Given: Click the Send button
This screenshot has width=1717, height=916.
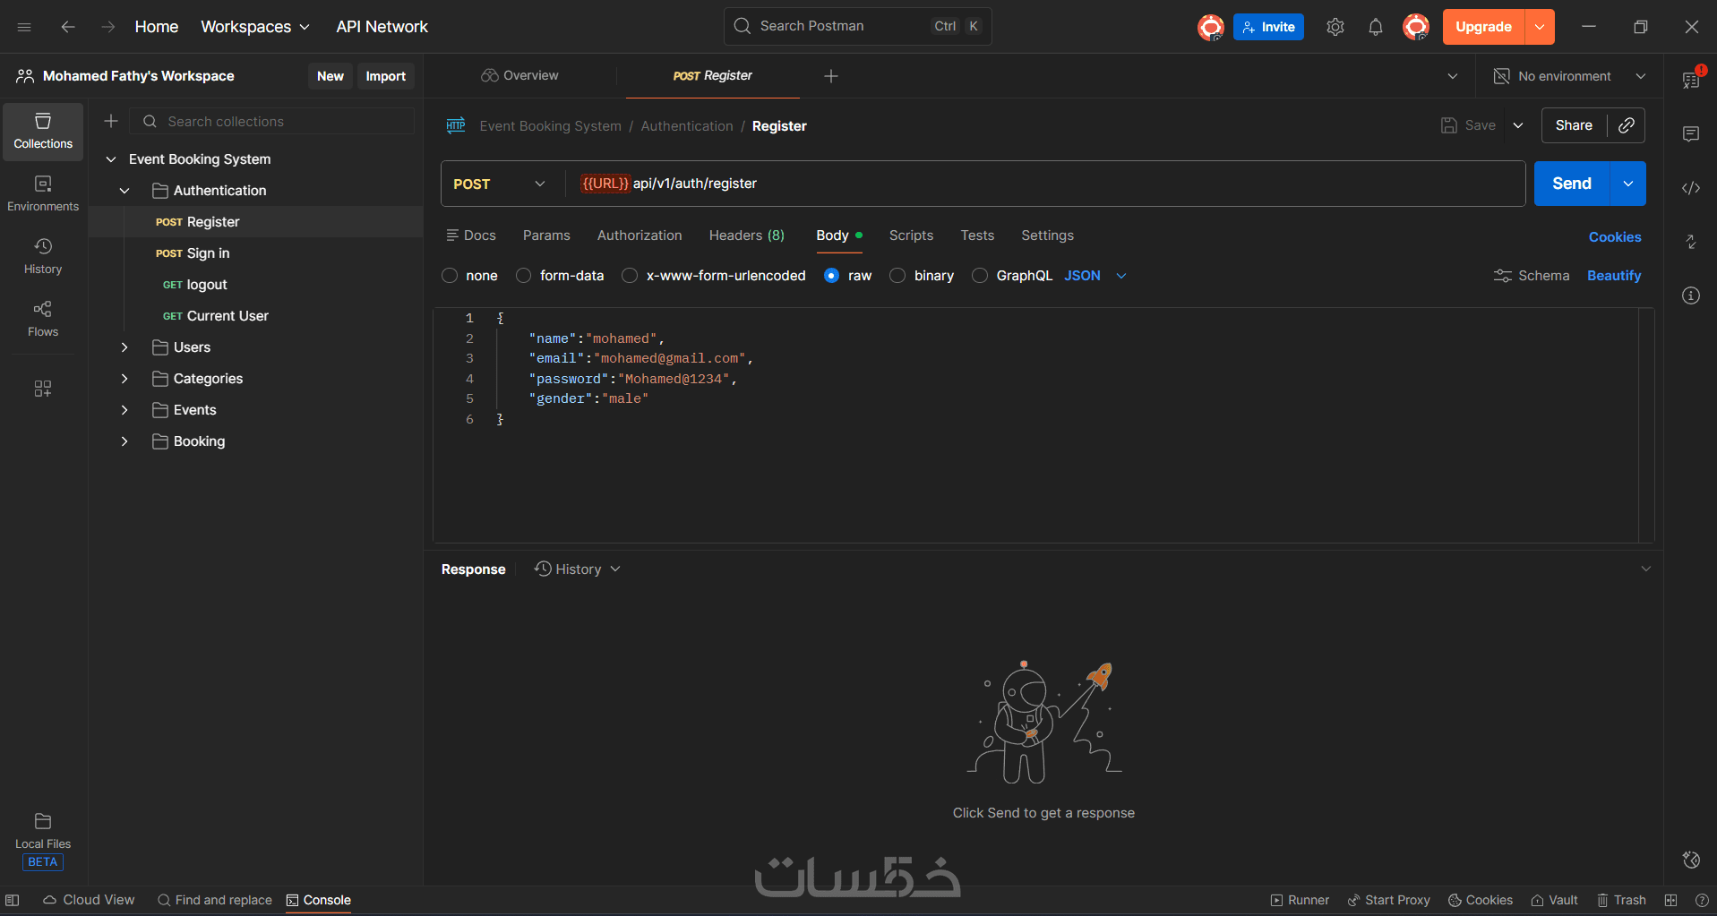Looking at the screenshot, I should point(1572,184).
